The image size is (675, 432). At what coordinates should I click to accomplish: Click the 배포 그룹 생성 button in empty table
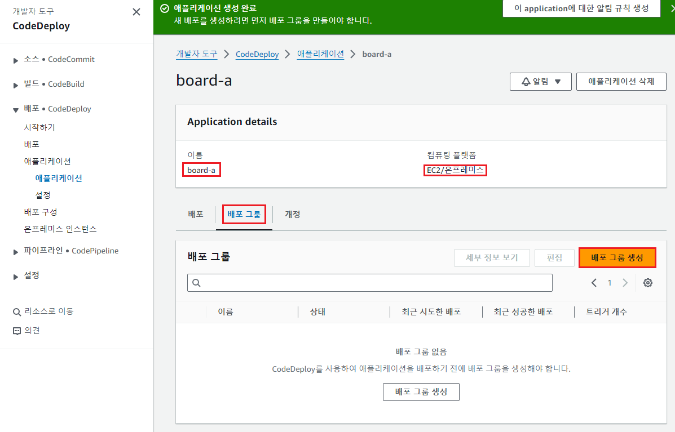point(421,391)
